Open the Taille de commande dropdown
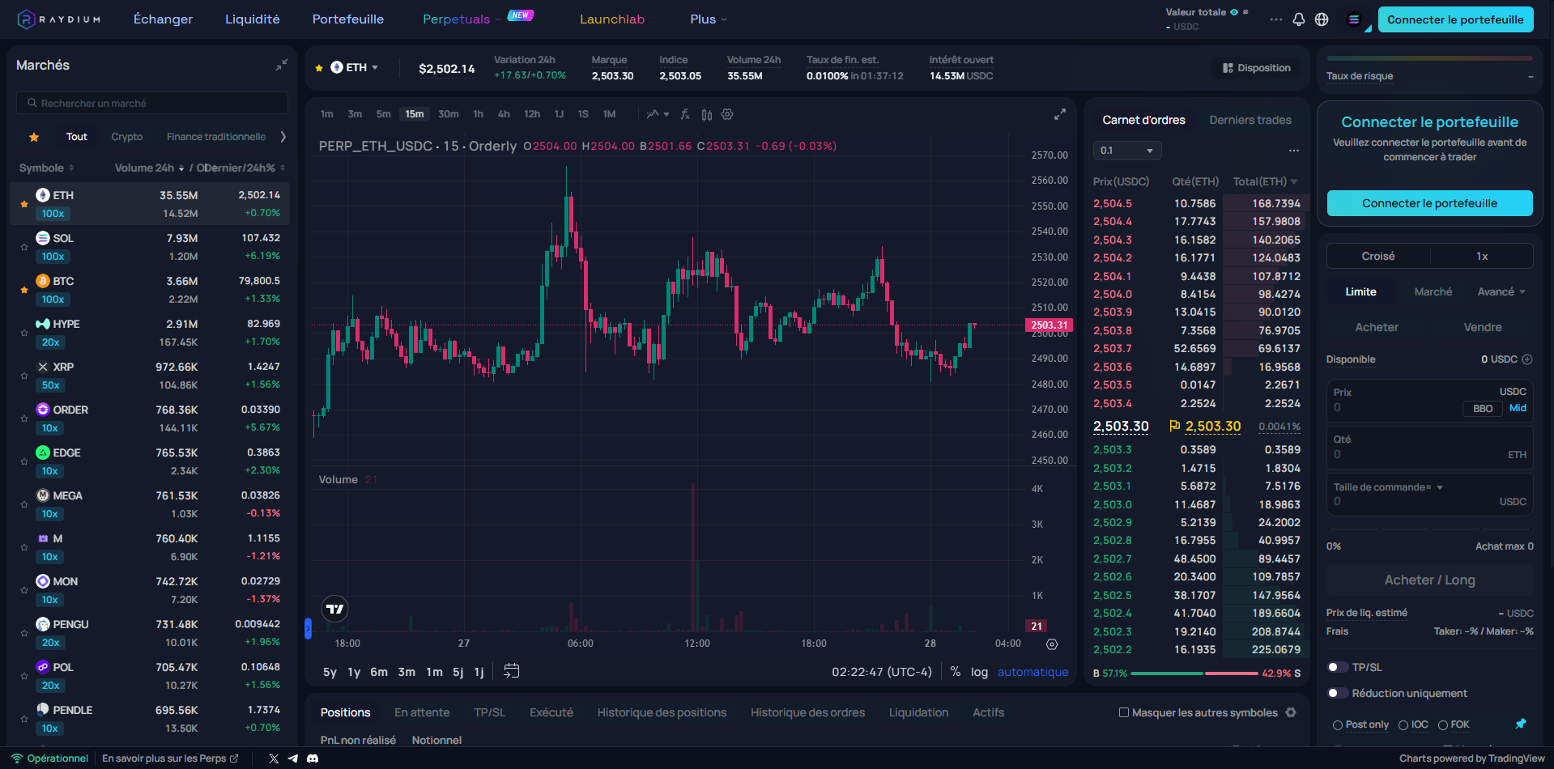 pyautogui.click(x=1388, y=487)
